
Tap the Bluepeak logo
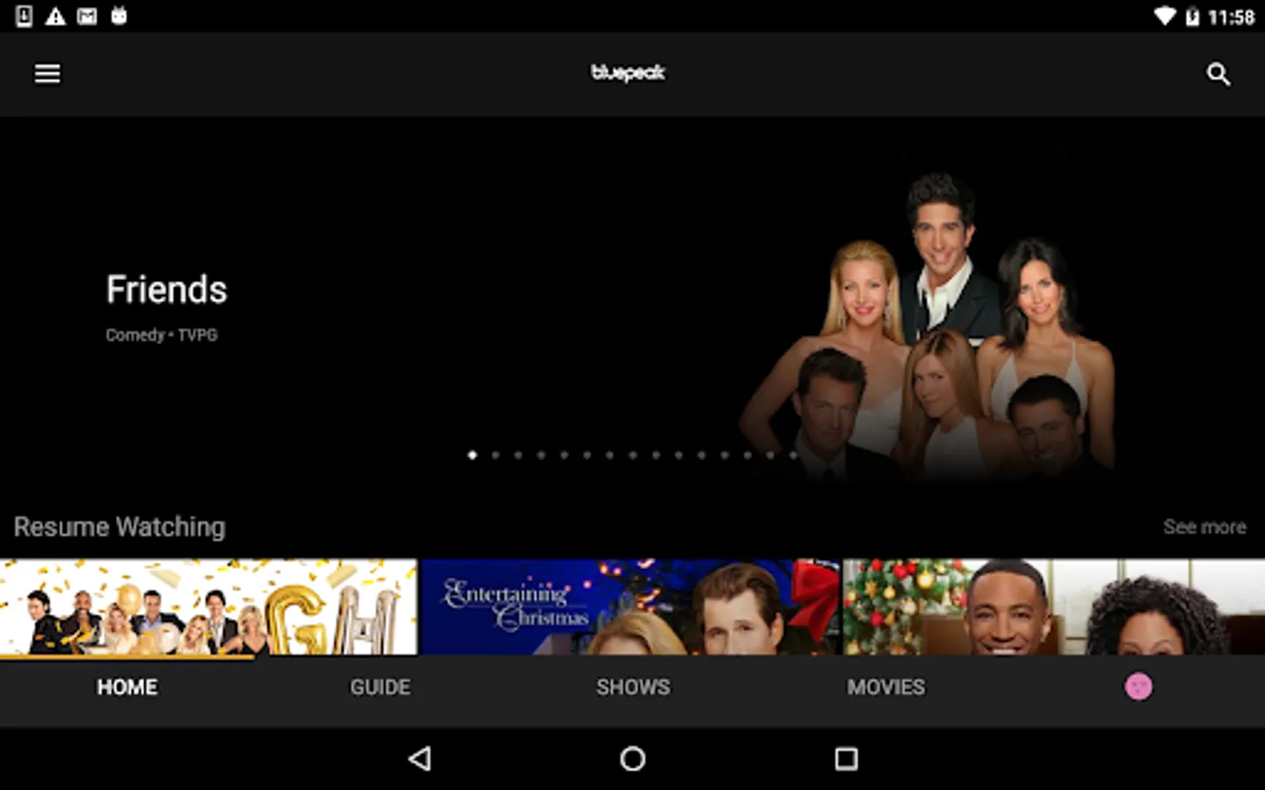(628, 73)
